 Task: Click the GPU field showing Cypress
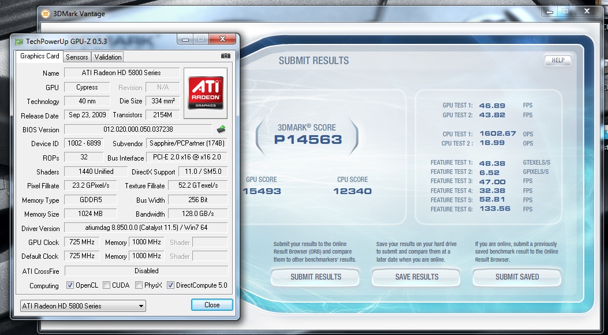(87, 87)
